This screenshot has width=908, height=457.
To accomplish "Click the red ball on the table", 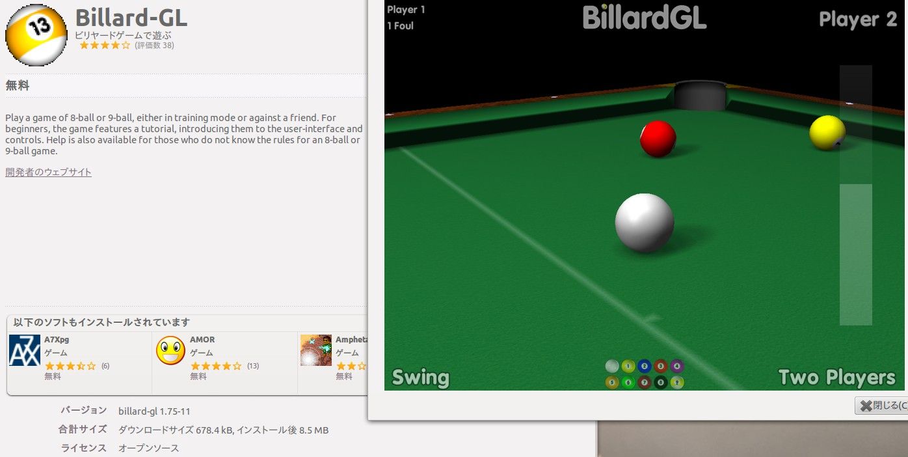I will (x=658, y=139).
